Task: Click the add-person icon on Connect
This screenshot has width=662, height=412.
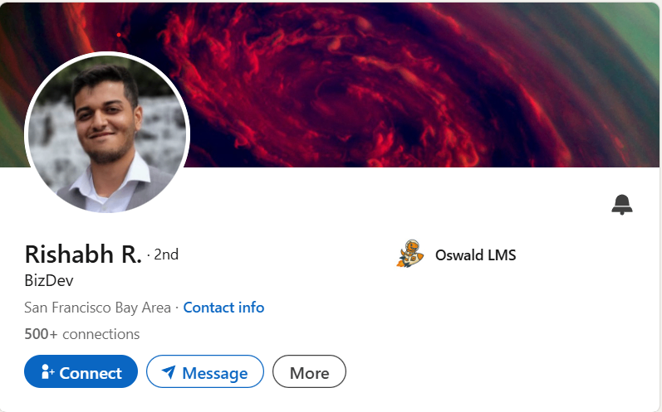Action: coord(47,371)
